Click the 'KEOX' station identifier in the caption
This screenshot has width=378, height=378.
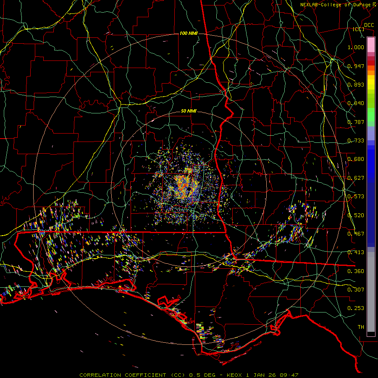(x=234, y=375)
